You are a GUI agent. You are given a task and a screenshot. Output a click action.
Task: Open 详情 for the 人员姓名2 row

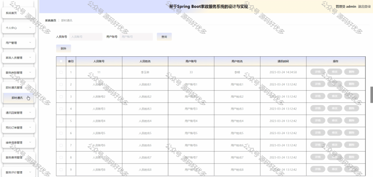(x=318, y=96)
